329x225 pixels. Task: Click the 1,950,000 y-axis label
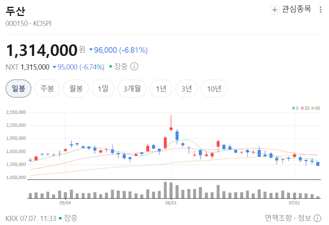16,138
